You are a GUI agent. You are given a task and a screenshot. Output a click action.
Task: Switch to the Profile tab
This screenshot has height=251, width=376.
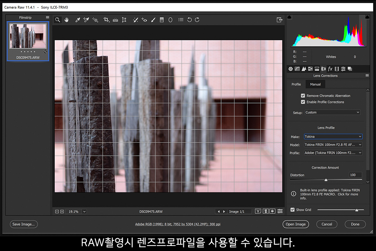pos(296,84)
